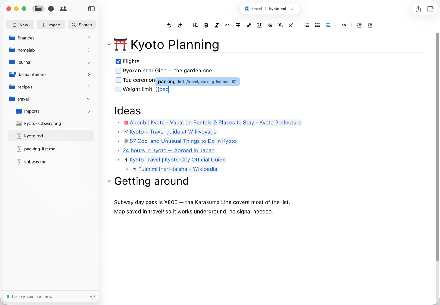440x305 pixels.
Task: Expand the imports subfolder
Action: point(89,111)
